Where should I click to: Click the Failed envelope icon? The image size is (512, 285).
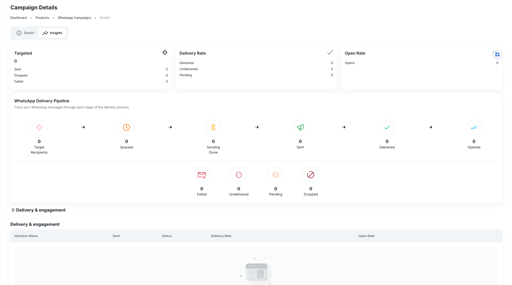pyautogui.click(x=202, y=175)
